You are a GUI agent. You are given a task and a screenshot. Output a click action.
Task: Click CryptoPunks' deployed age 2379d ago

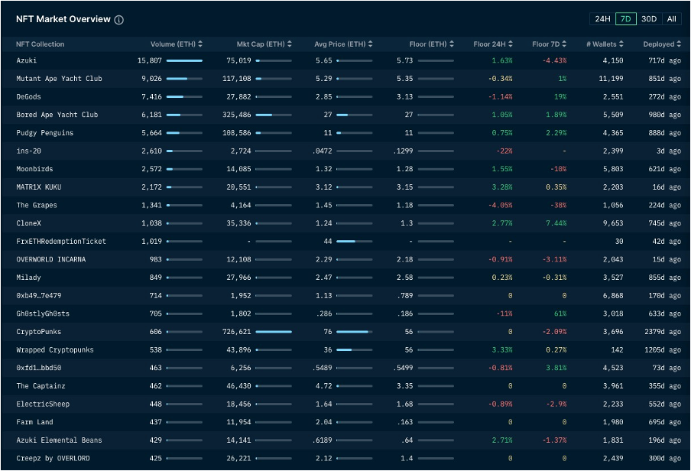tap(663, 332)
